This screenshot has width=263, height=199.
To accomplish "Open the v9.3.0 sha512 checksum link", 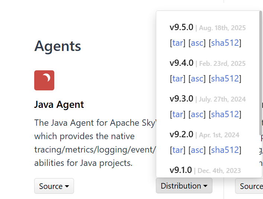I will pos(225,114).
